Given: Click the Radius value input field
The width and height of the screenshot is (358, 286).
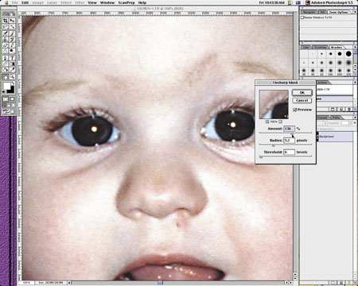Looking at the screenshot, I should pyautogui.click(x=289, y=140).
